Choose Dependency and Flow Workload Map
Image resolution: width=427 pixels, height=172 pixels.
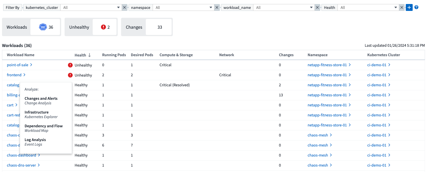44,128
